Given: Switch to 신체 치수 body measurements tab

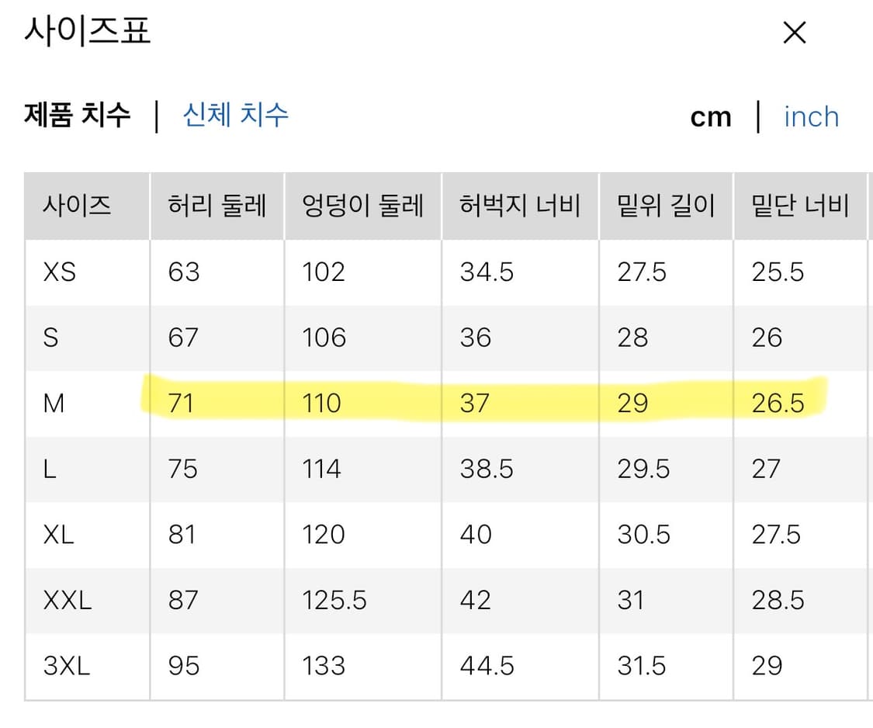Looking at the screenshot, I should [234, 115].
